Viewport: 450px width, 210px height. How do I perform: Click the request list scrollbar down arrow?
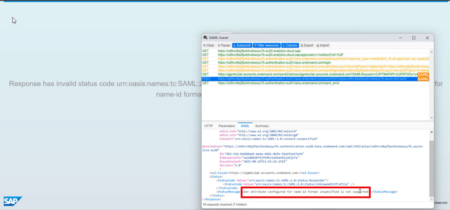click(432, 118)
